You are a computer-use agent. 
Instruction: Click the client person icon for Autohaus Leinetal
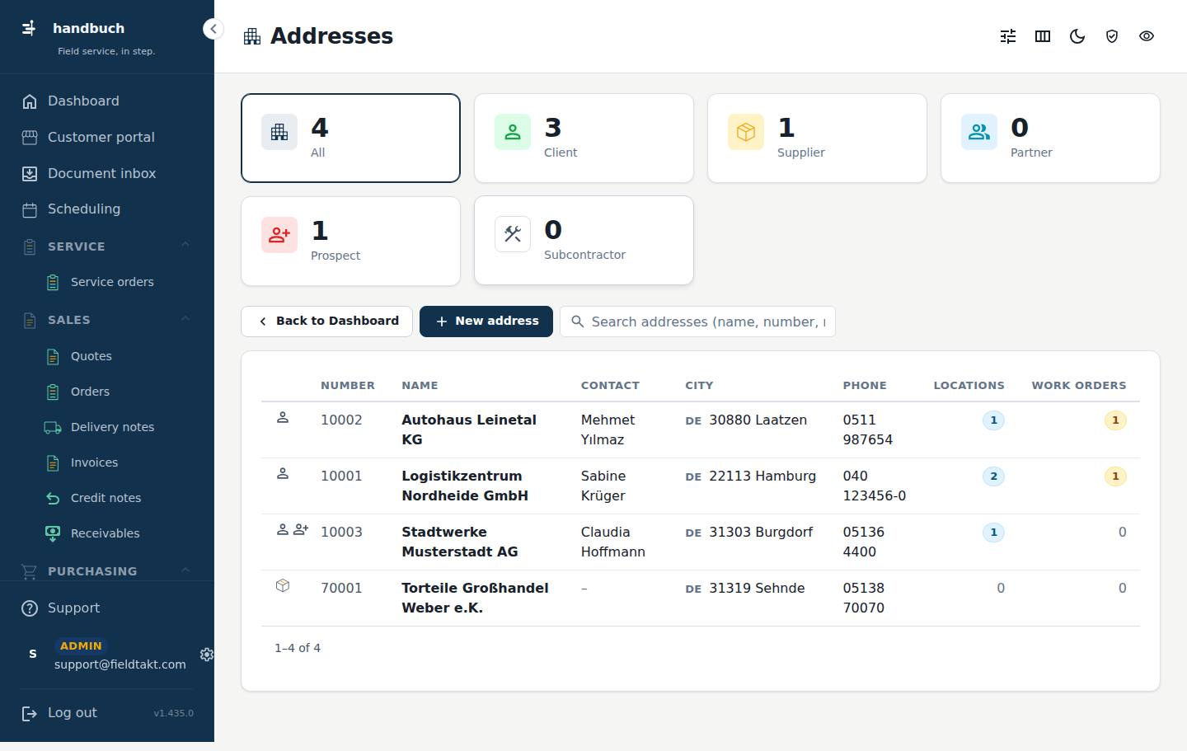click(283, 418)
